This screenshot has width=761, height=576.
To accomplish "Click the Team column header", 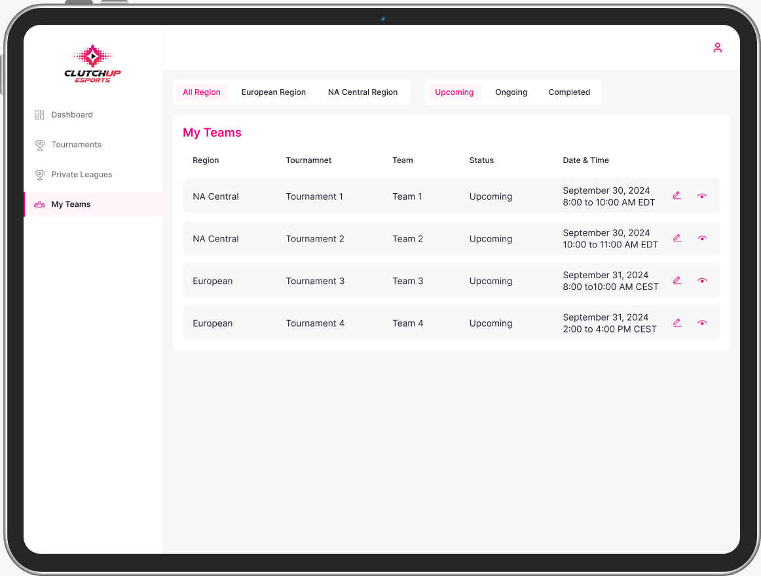I will (x=402, y=160).
